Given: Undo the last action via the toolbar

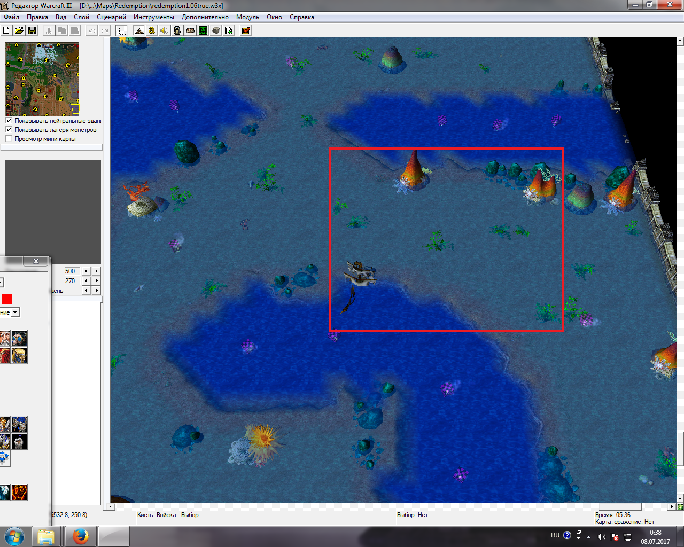Looking at the screenshot, I should [92, 30].
